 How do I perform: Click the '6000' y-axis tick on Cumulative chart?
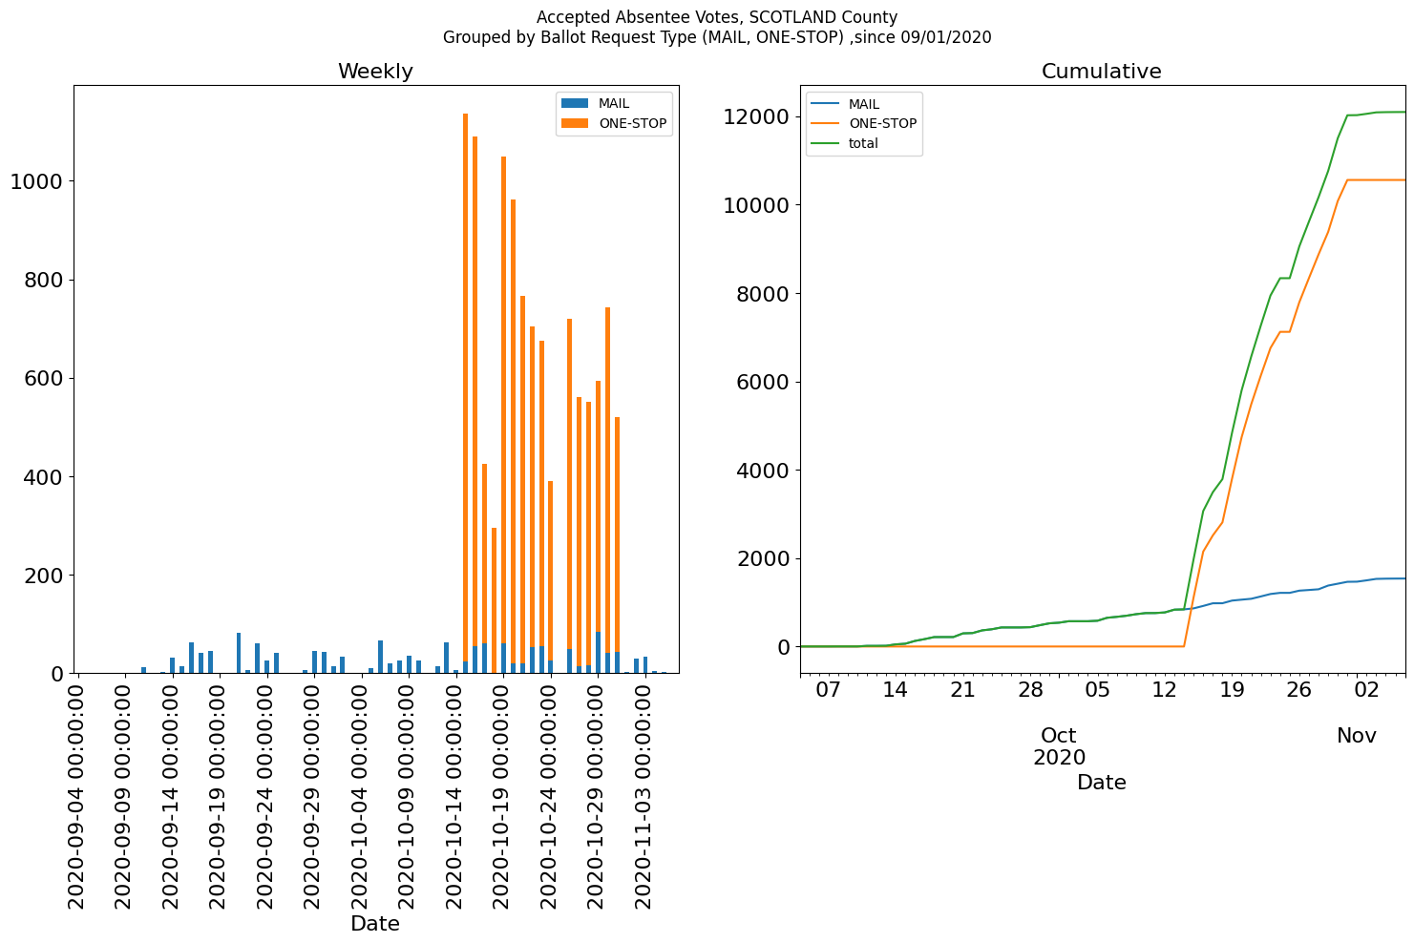tap(763, 382)
